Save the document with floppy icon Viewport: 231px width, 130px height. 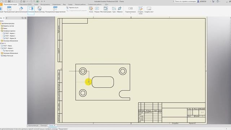[x=9, y=1]
